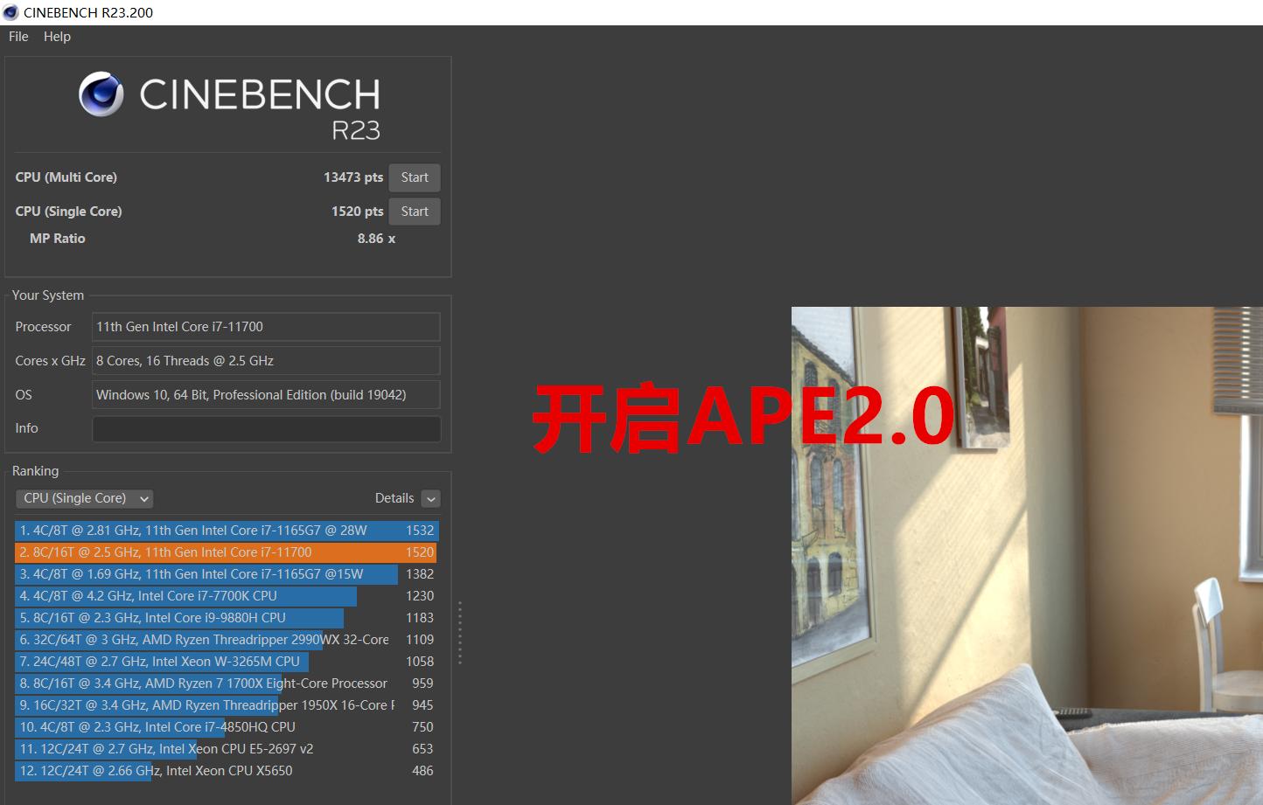The image size is (1263, 805).
Task: Click the application icon in the title bar
Action: click(10, 12)
